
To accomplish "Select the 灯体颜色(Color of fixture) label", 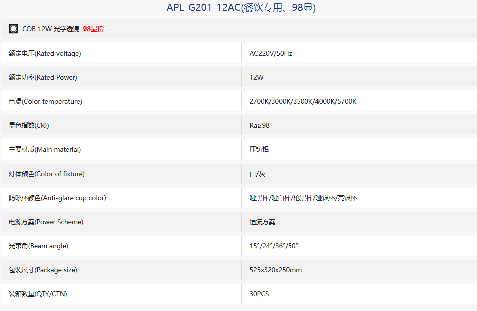I will pos(47,174).
